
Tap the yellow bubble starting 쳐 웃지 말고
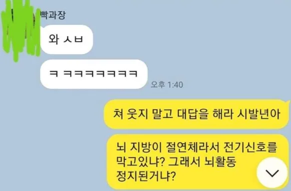tap(196, 114)
